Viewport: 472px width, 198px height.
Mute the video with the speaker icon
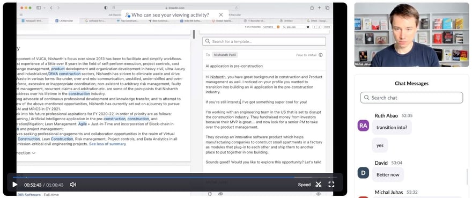tap(73, 185)
